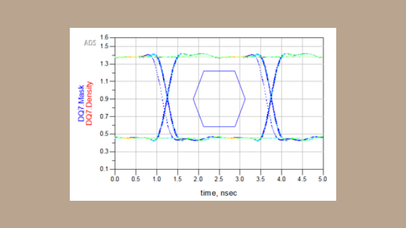Screen dimensions: 406x228
Task: Click the 0.7 y-axis tick label
Action: point(104,117)
